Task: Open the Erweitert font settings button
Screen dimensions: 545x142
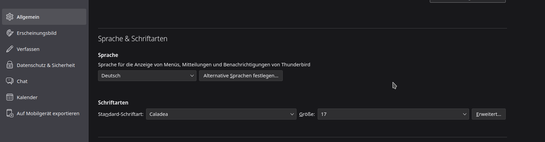Action: [x=488, y=114]
